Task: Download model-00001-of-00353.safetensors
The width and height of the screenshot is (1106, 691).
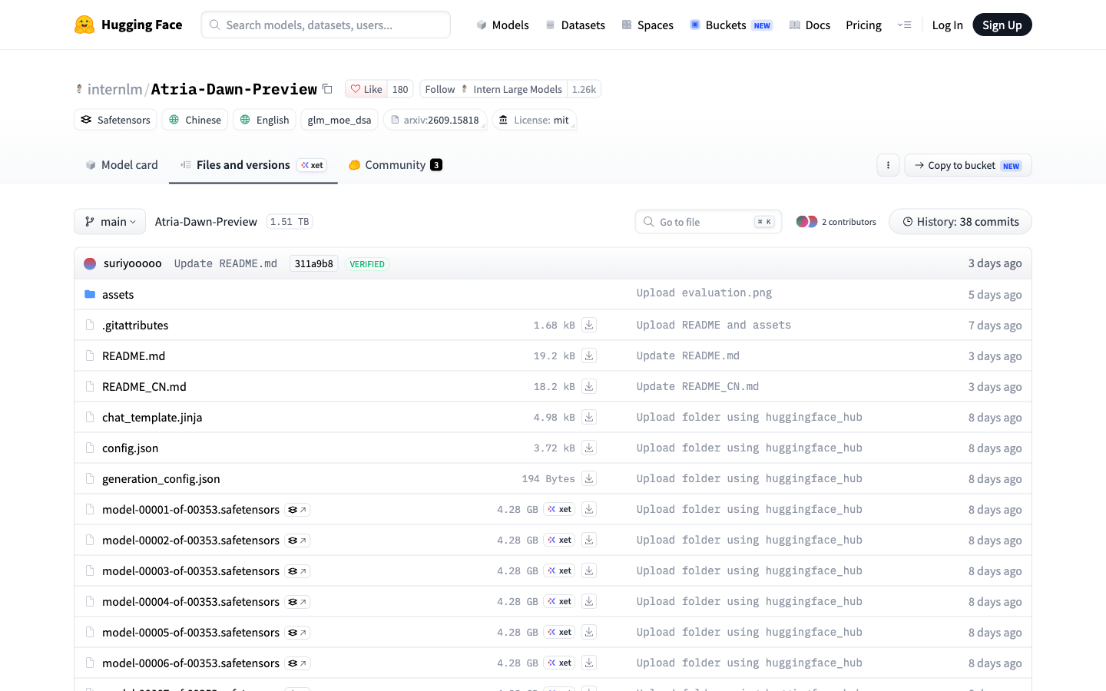Action: (x=589, y=509)
